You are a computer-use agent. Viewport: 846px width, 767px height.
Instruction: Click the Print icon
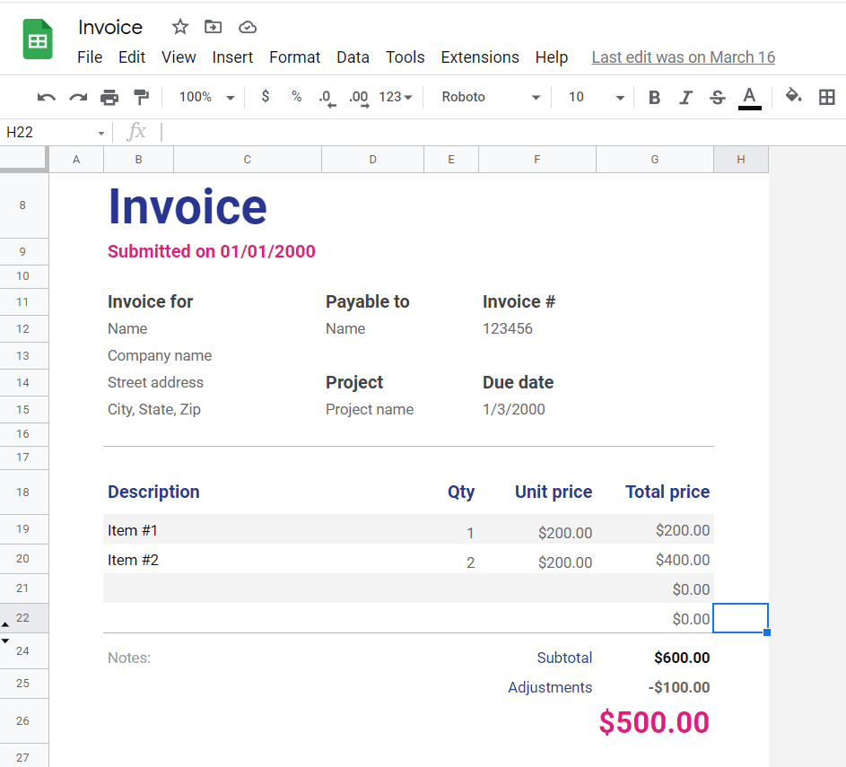109,97
